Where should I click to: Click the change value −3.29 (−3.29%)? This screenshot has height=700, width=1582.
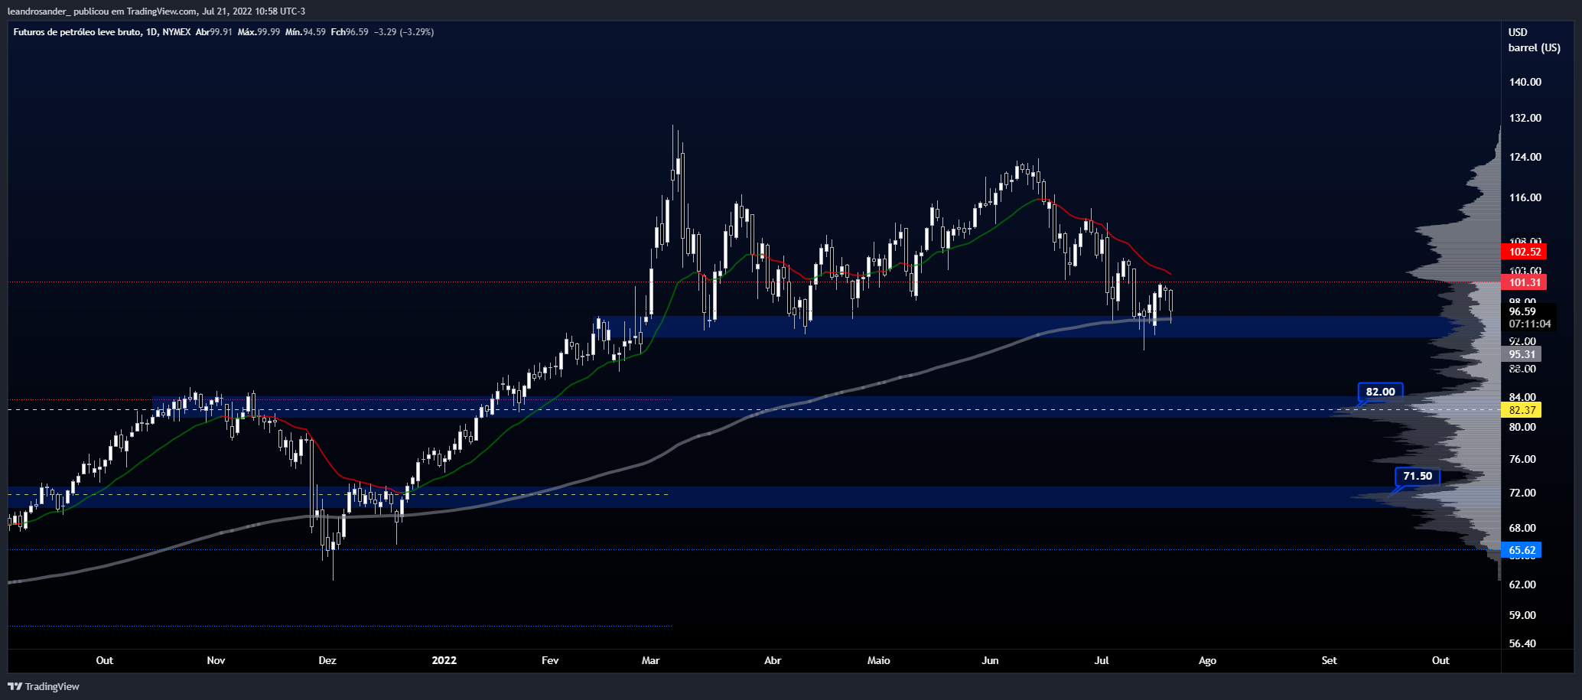coord(404,32)
